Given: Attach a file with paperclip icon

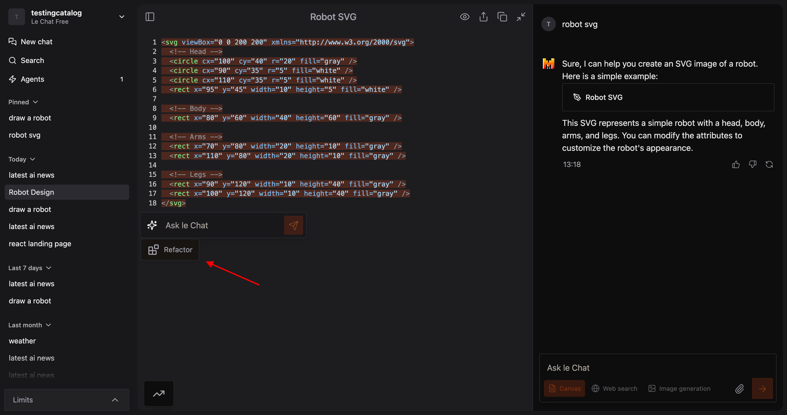Looking at the screenshot, I should (739, 389).
